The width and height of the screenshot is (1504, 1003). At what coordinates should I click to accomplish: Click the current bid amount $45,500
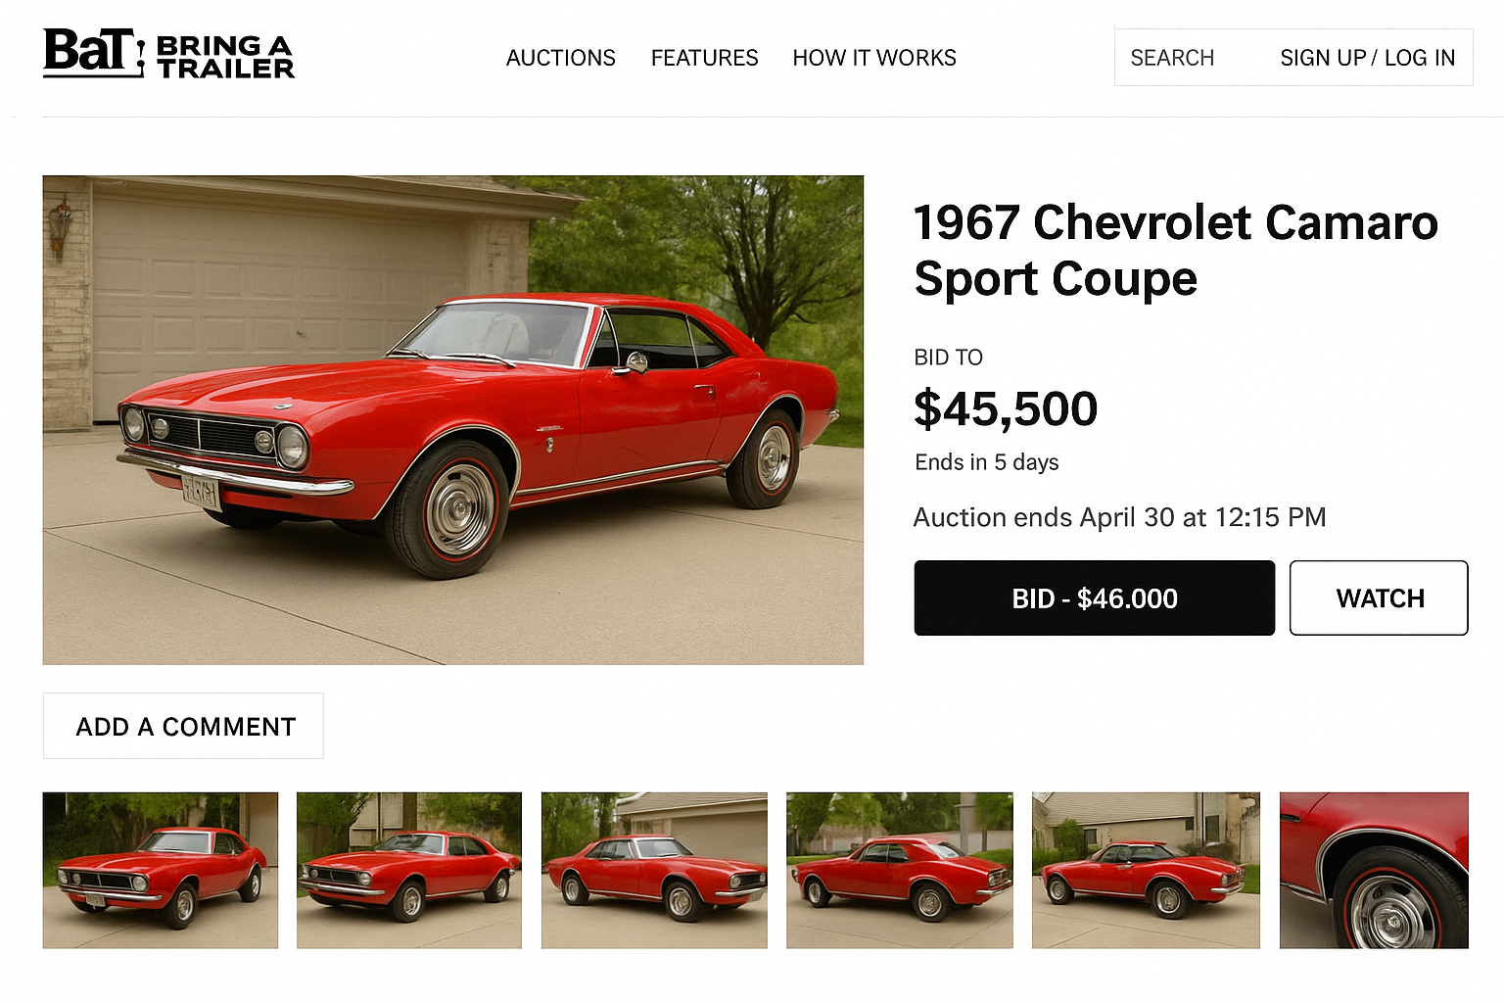[1006, 409]
